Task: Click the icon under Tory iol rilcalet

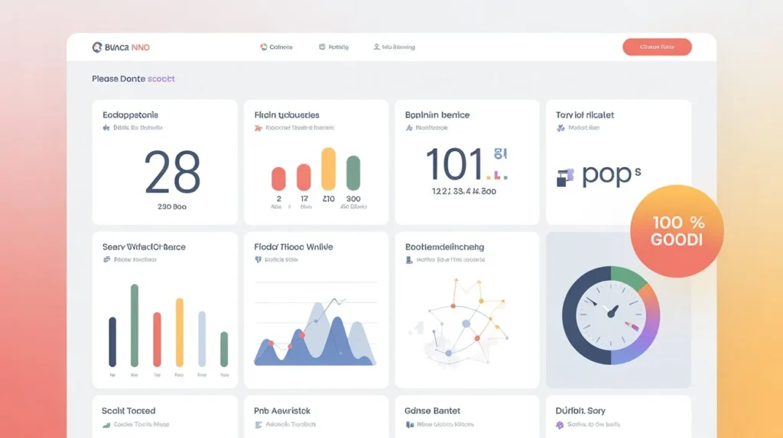Action: [560, 128]
